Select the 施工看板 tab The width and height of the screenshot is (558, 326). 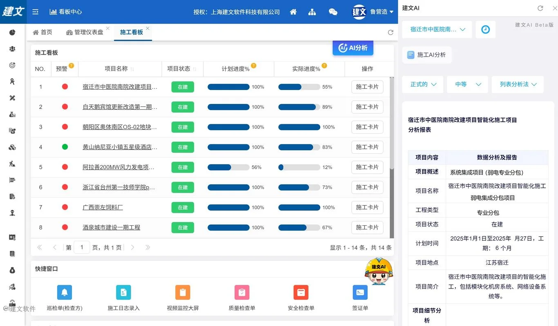coord(132,32)
